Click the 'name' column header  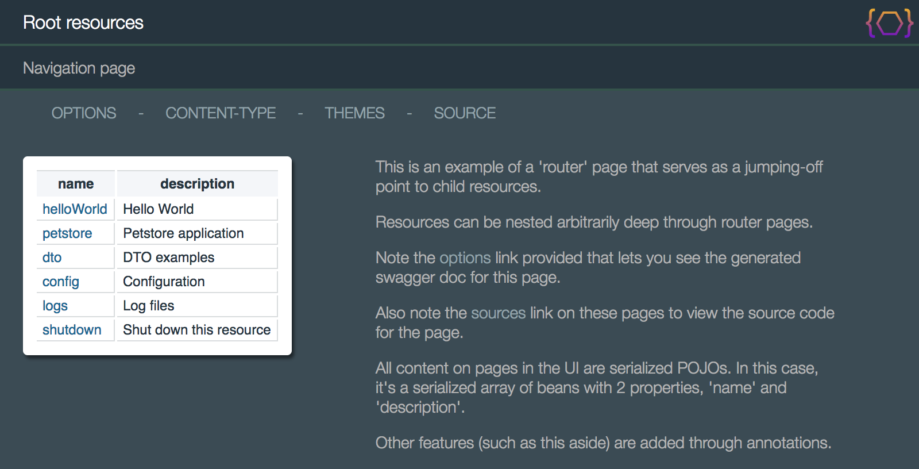click(76, 184)
